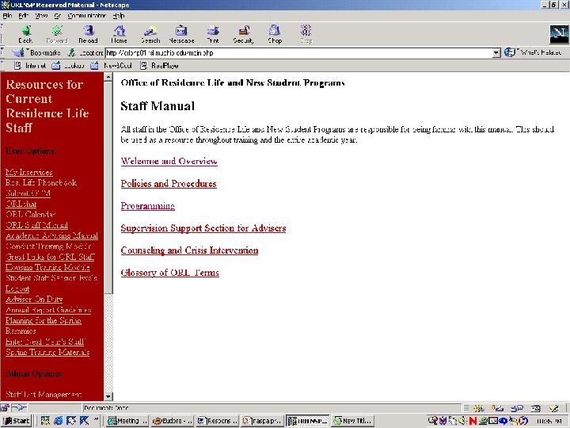Open Supervision Support Section for Advisers
This screenshot has width=570, height=428.
203,228
